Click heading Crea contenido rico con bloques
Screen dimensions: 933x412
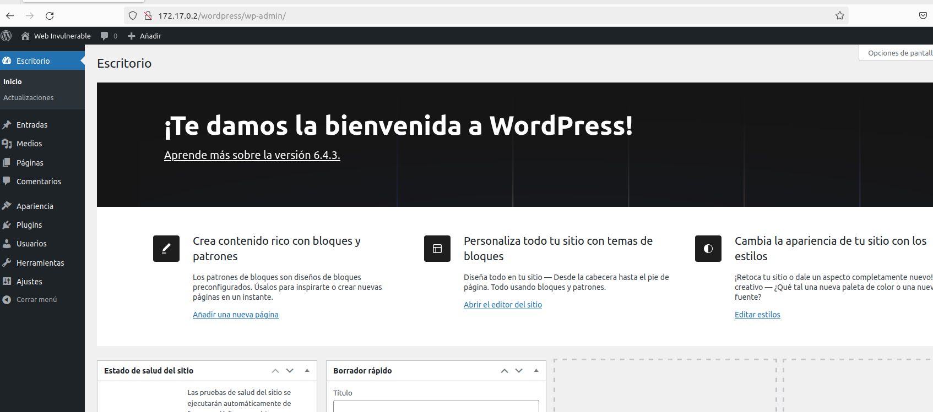(276, 249)
